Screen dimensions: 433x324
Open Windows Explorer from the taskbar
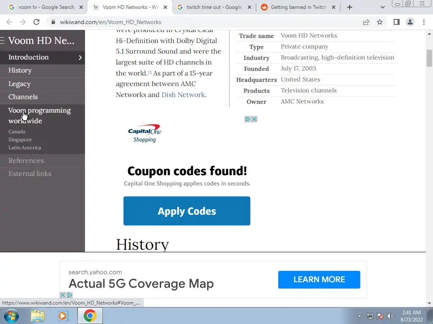tap(38, 316)
